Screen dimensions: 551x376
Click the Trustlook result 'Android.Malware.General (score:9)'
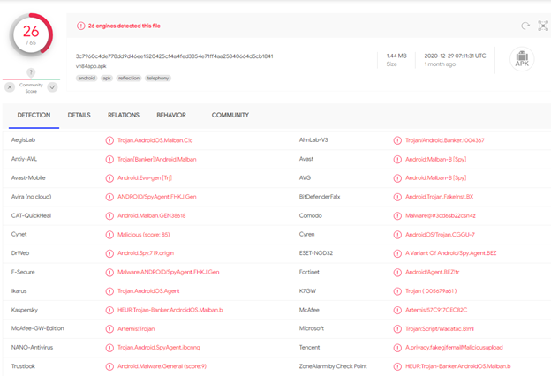point(162,366)
